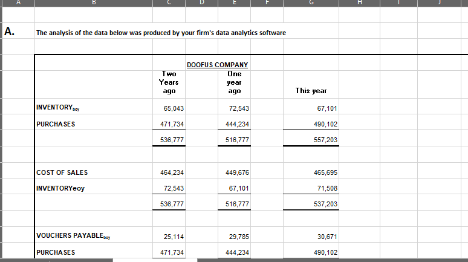
Task: Select the value 465,695
Action: [326, 172]
